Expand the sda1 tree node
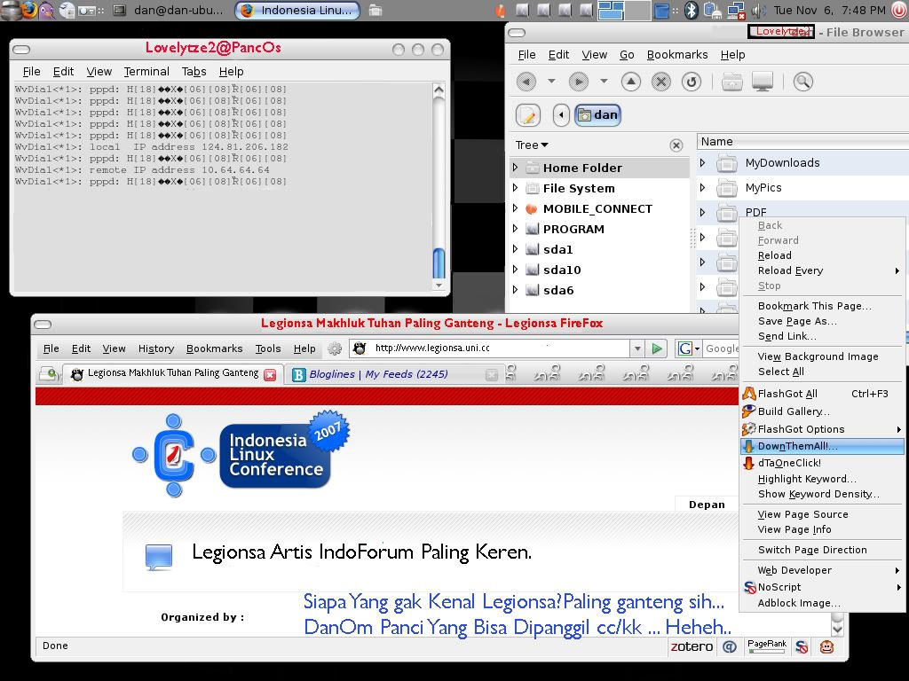909x681 pixels. click(516, 249)
